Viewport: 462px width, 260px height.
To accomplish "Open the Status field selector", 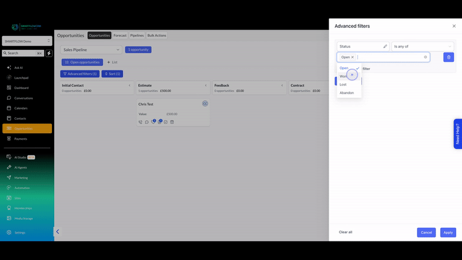I will pos(363,47).
